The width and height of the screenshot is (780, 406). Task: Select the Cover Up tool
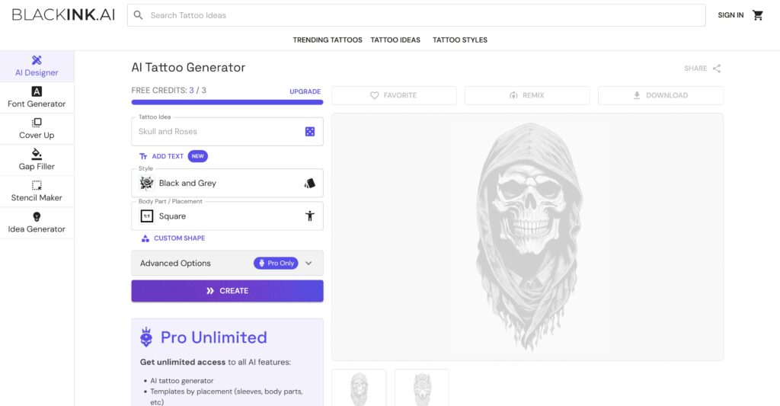click(37, 129)
